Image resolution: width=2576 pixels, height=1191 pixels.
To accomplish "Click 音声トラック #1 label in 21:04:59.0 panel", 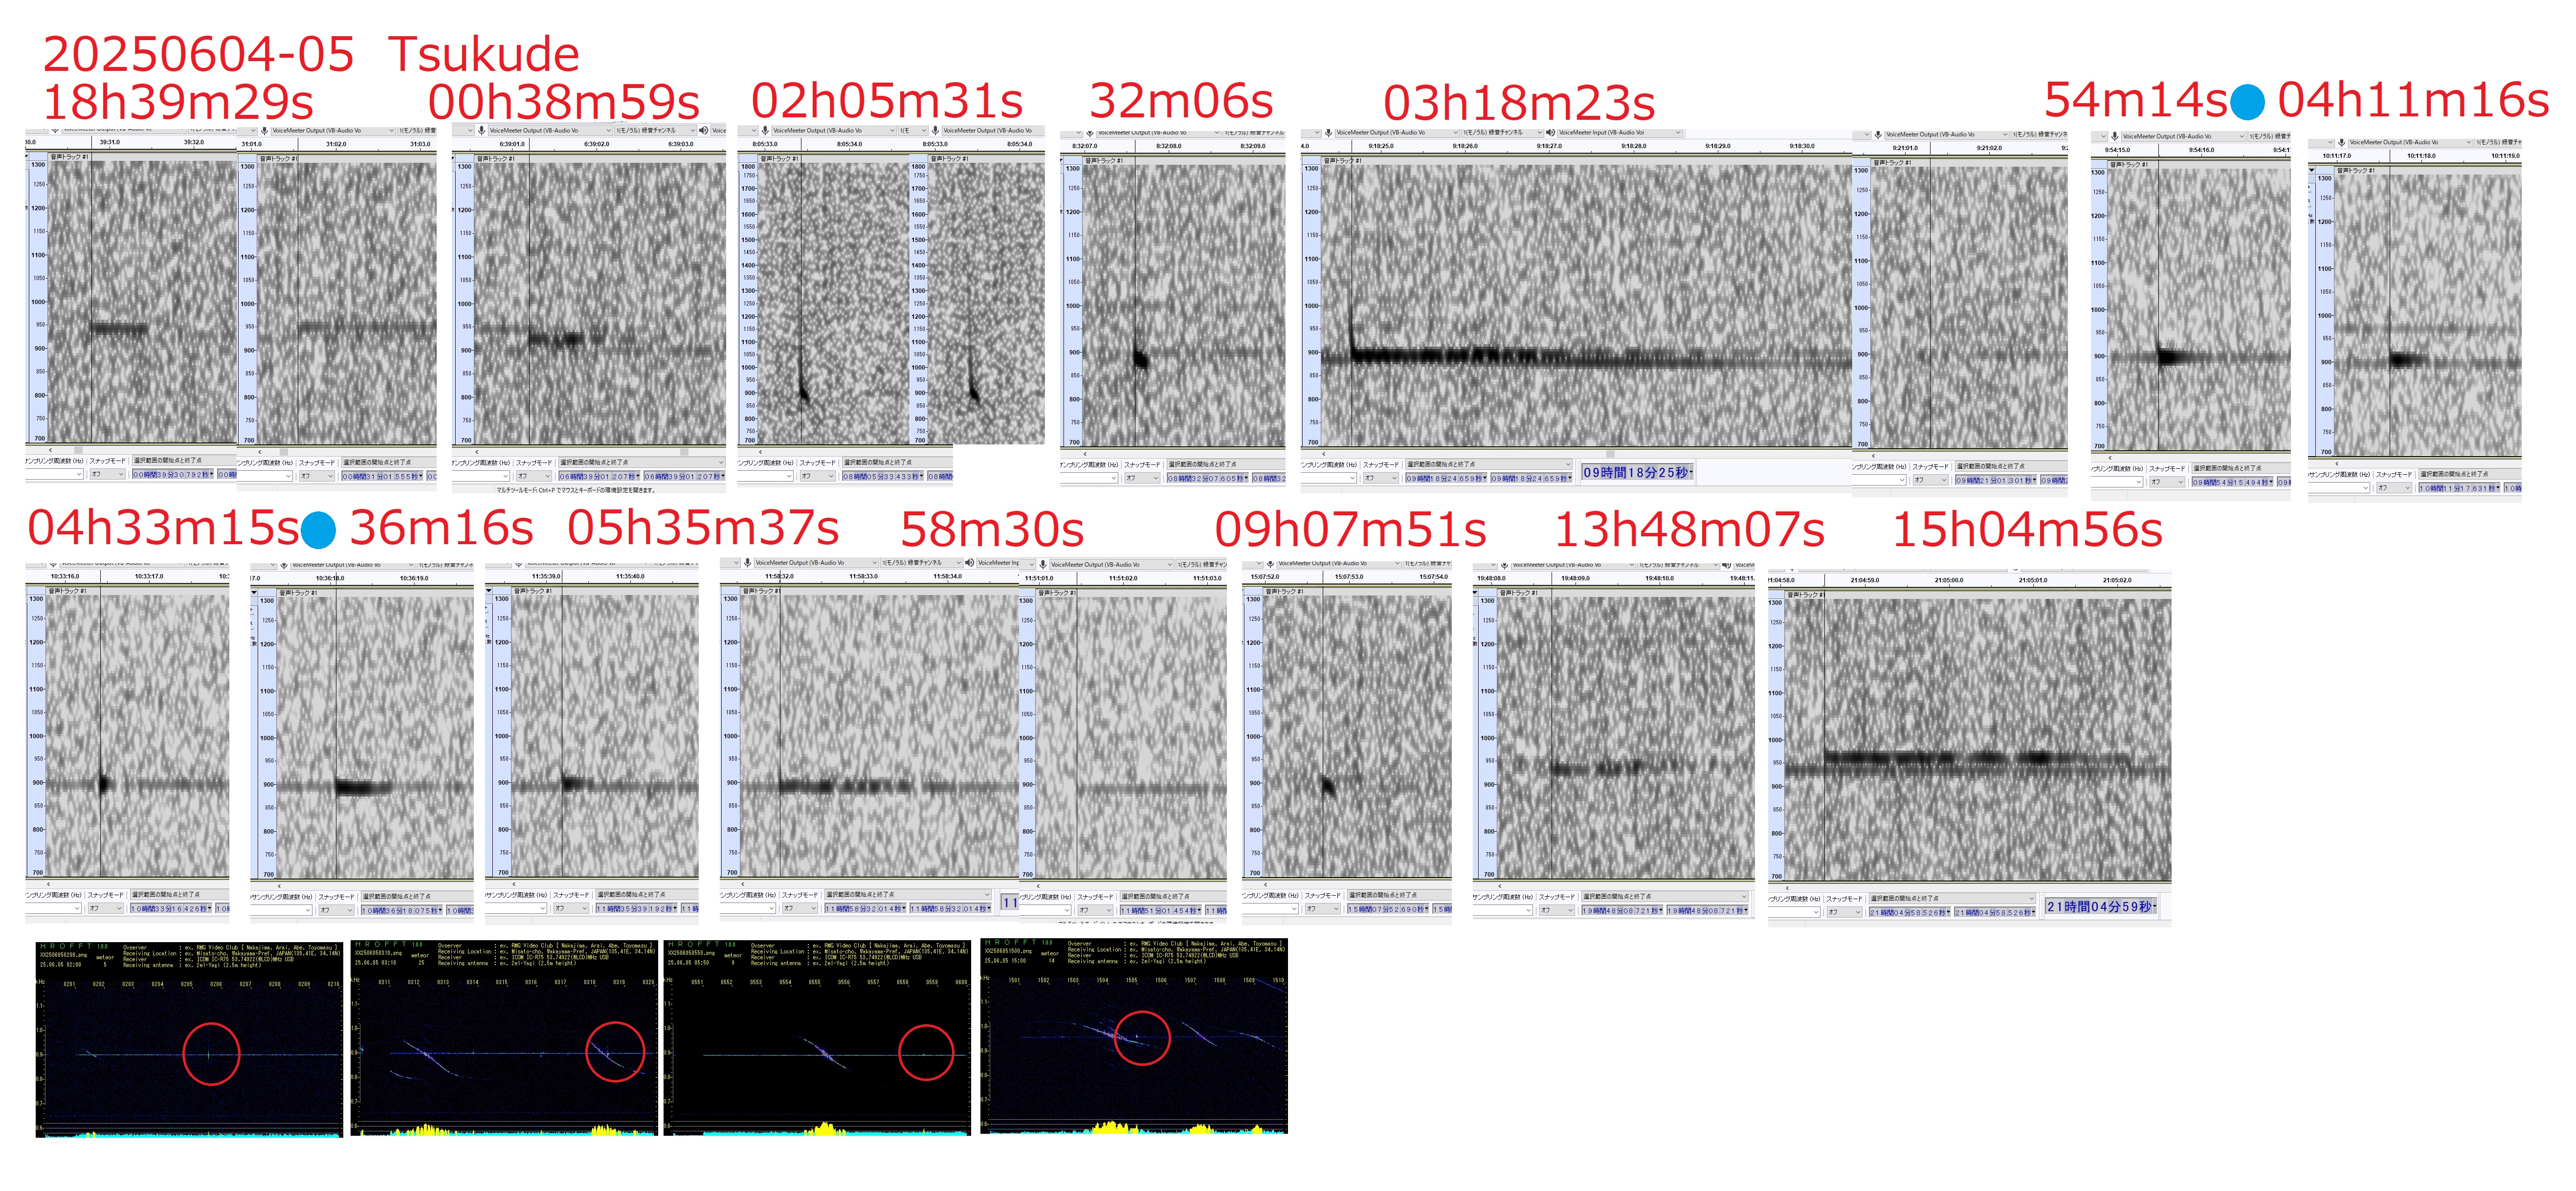I will click(x=1806, y=595).
